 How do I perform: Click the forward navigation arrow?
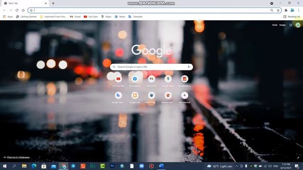10,10
